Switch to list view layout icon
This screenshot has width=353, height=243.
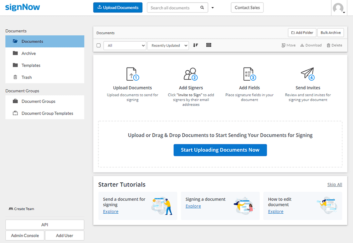[209, 45]
